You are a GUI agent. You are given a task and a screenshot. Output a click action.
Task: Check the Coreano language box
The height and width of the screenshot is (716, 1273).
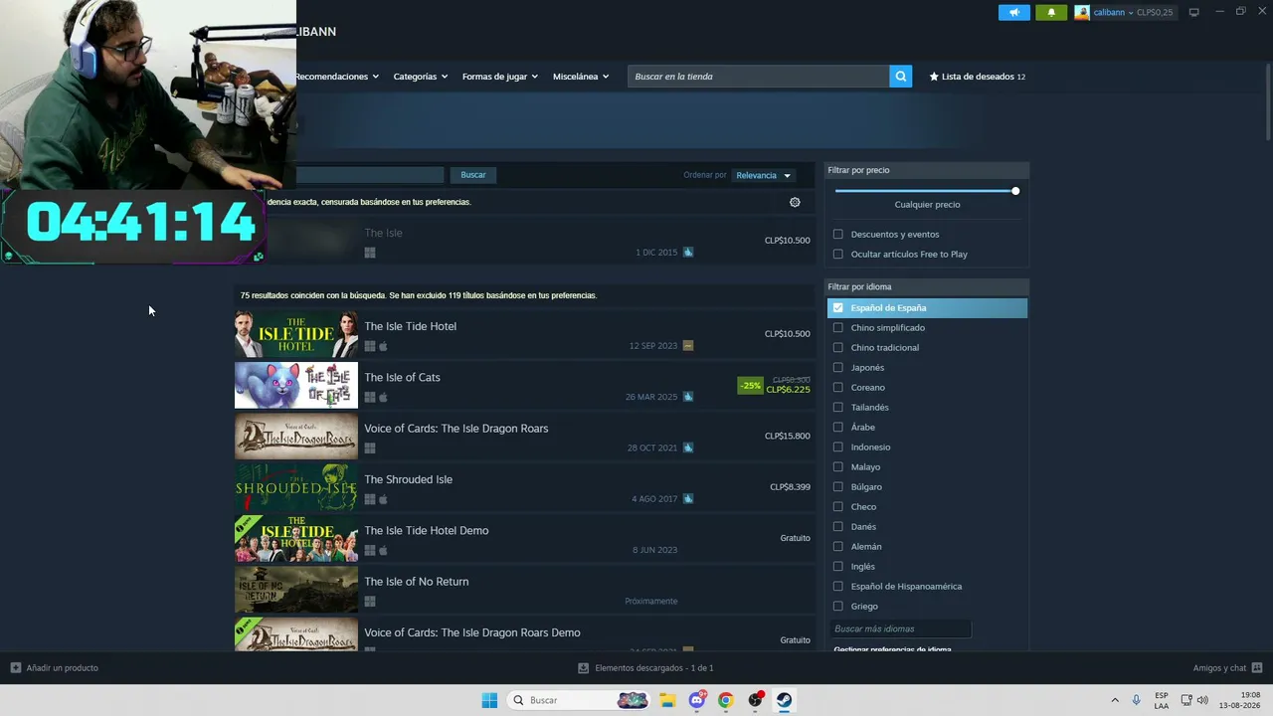tap(838, 388)
